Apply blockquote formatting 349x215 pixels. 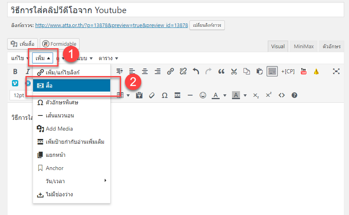pyautogui.click(x=221, y=71)
